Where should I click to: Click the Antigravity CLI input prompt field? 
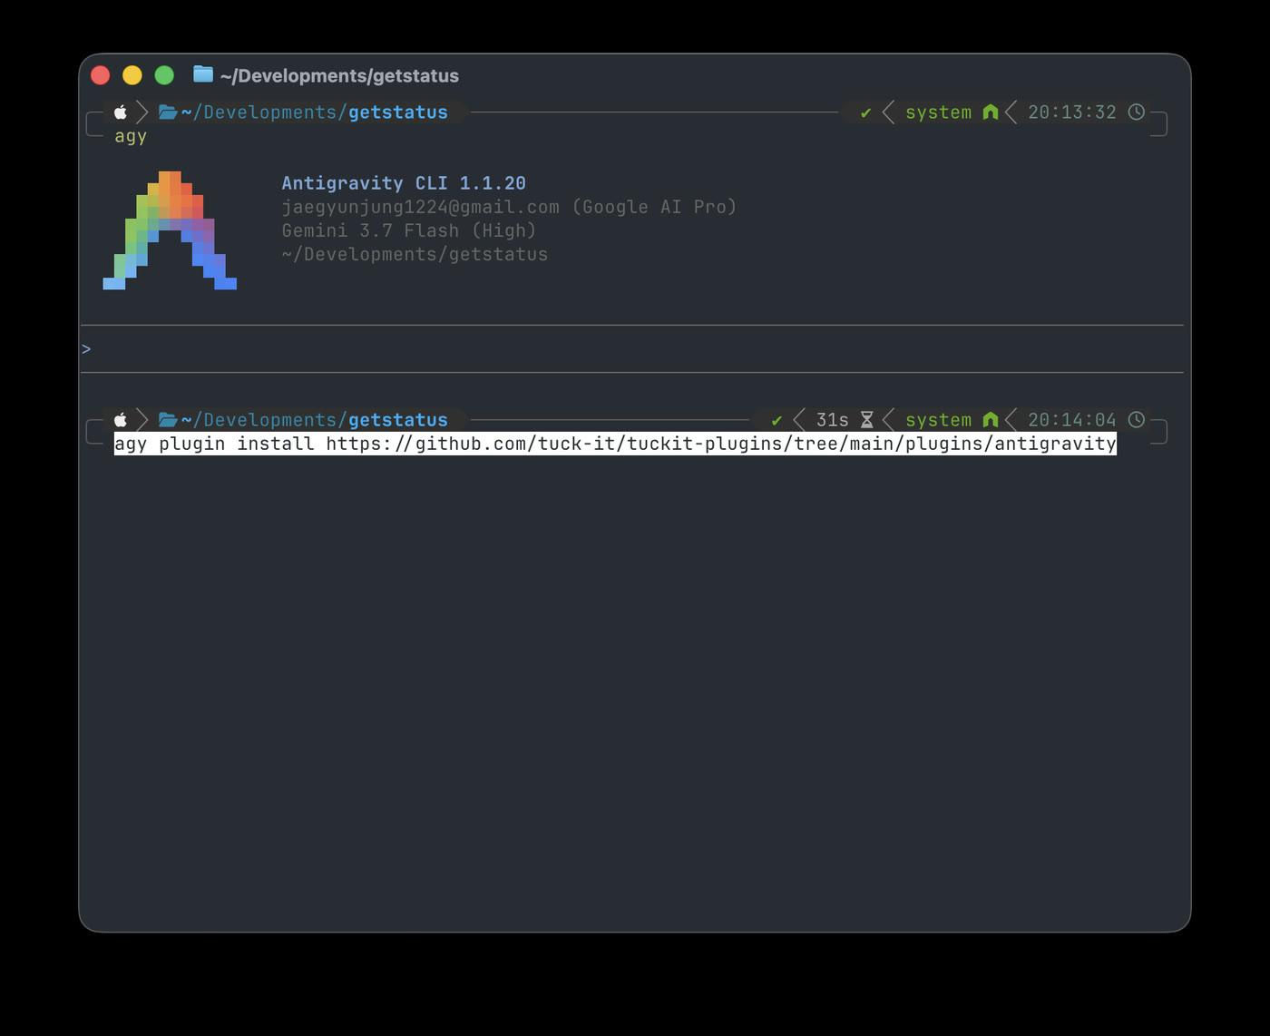tap(632, 349)
